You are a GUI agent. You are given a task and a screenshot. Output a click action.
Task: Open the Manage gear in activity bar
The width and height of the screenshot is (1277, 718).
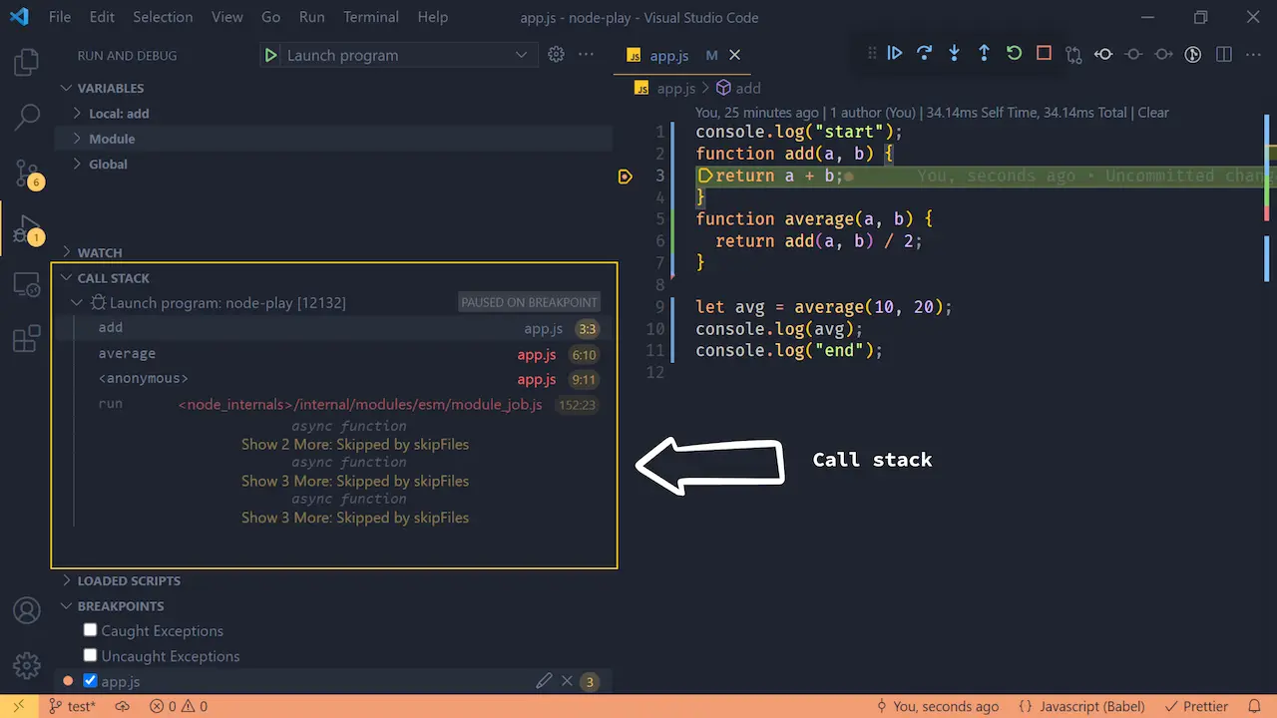click(27, 665)
